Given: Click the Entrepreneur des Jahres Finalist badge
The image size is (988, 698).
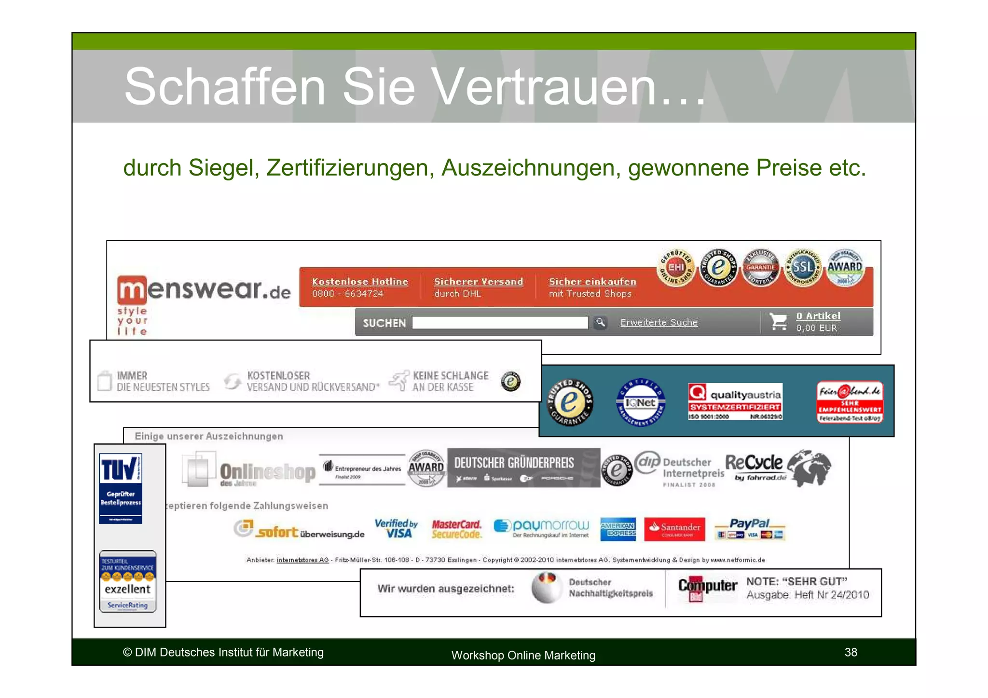Looking at the screenshot, I should click(x=362, y=469).
